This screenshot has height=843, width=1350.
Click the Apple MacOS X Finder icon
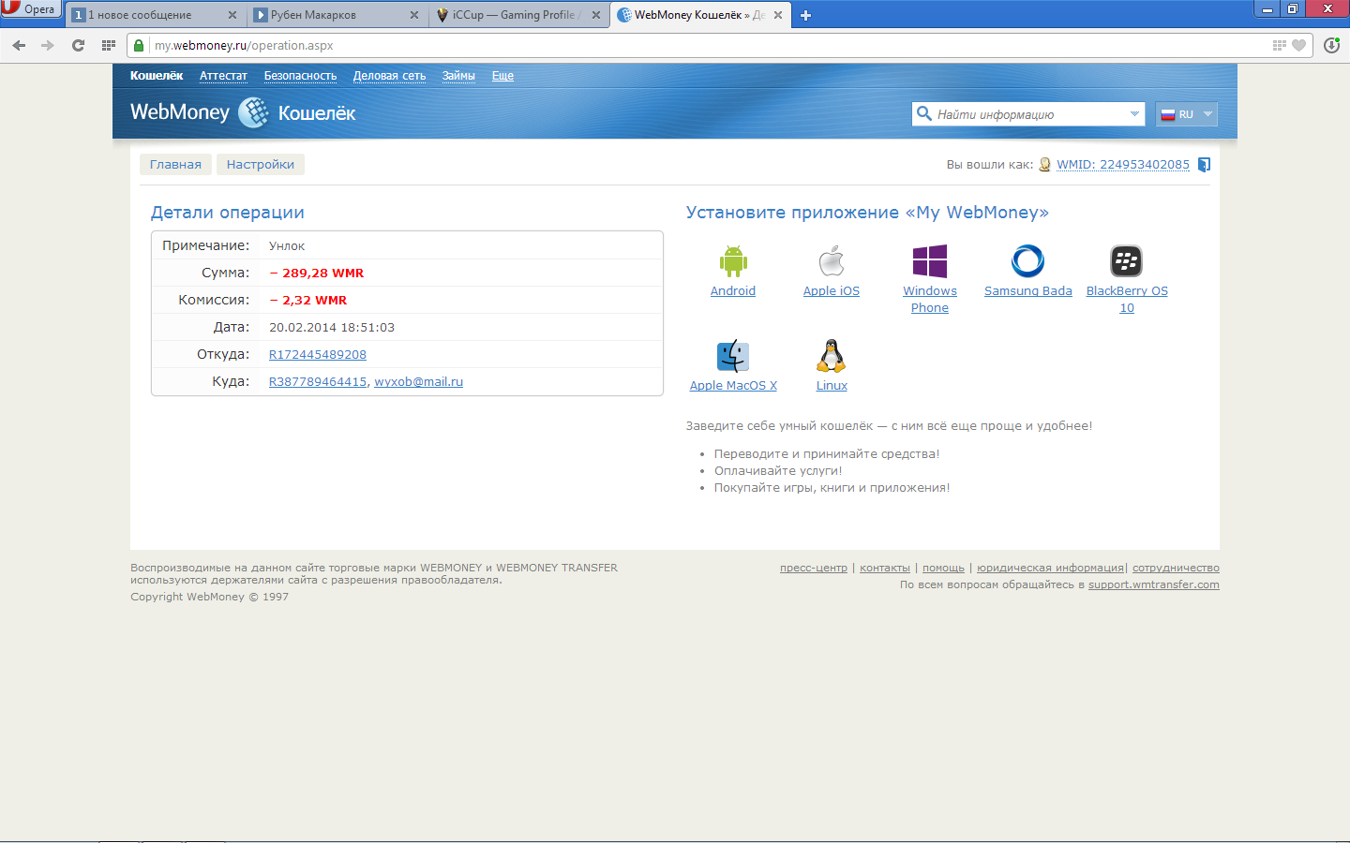(x=733, y=356)
